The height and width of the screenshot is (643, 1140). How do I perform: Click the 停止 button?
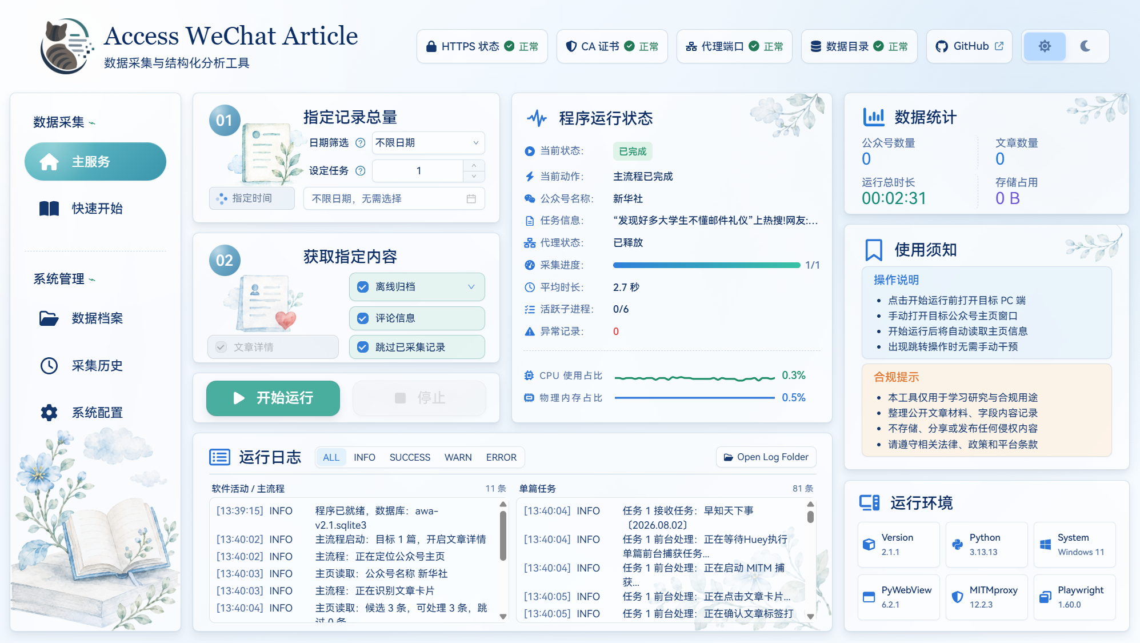tap(419, 398)
